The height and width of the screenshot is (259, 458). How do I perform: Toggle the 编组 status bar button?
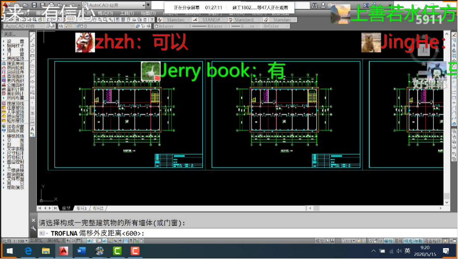[x=387, y=241]
